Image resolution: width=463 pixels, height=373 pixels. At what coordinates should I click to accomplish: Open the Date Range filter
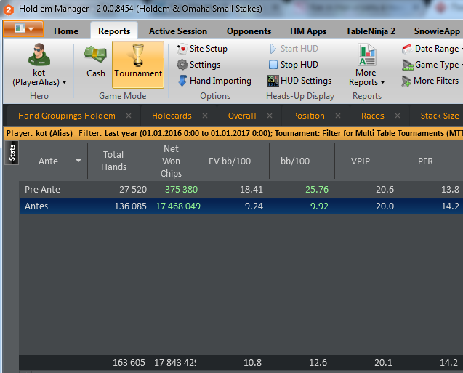431,49
